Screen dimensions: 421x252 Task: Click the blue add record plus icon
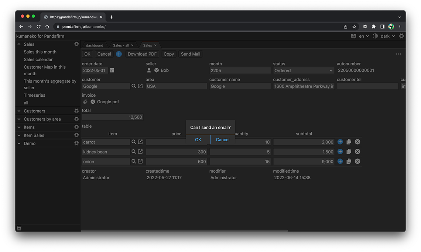pyautogui.click(x=119, y=54)
